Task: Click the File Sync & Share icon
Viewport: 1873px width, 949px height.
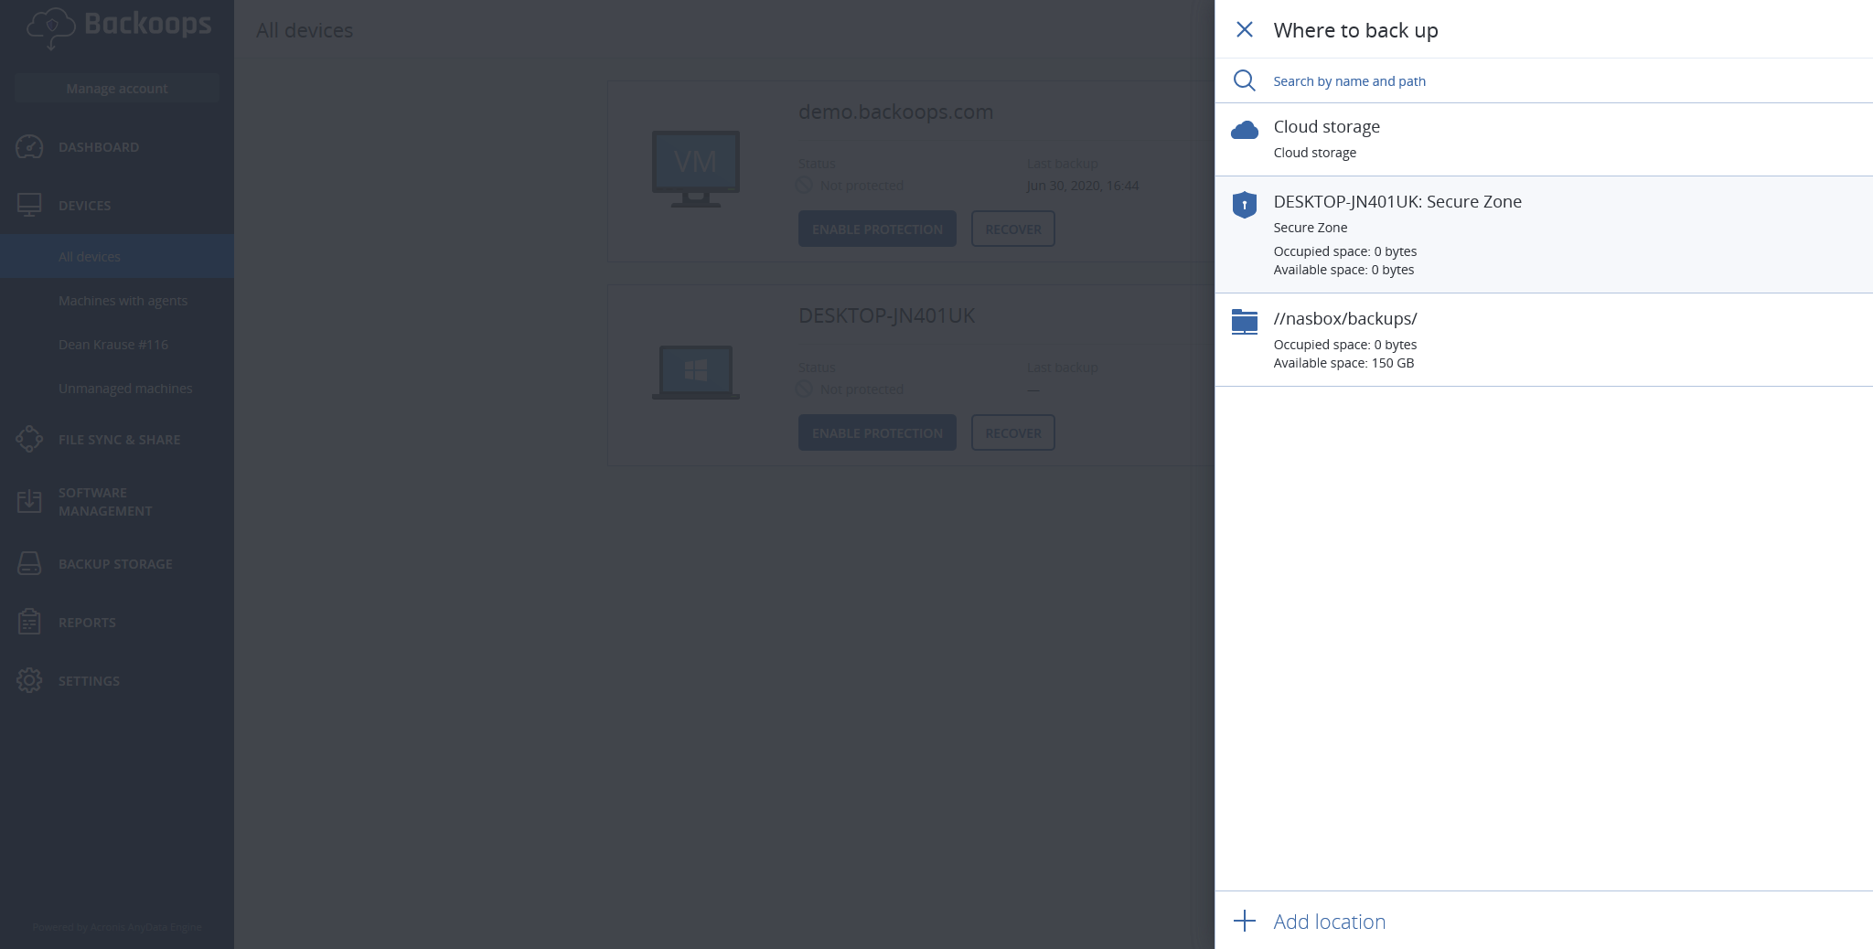Action: [x=29, y=439]
